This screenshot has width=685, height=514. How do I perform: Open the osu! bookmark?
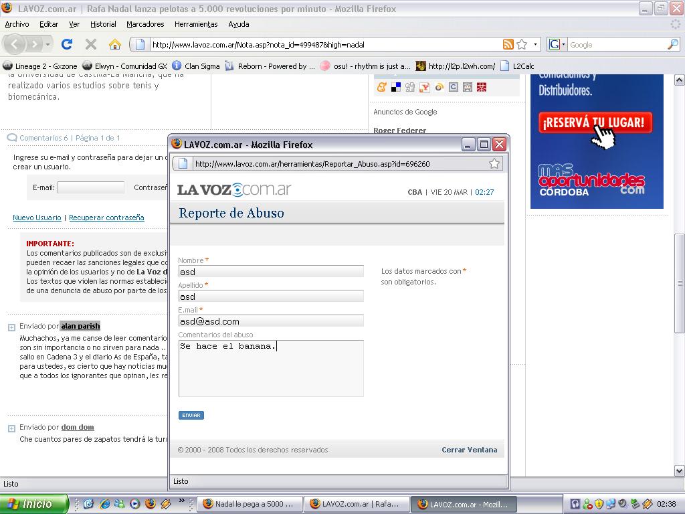coord(365,66)
